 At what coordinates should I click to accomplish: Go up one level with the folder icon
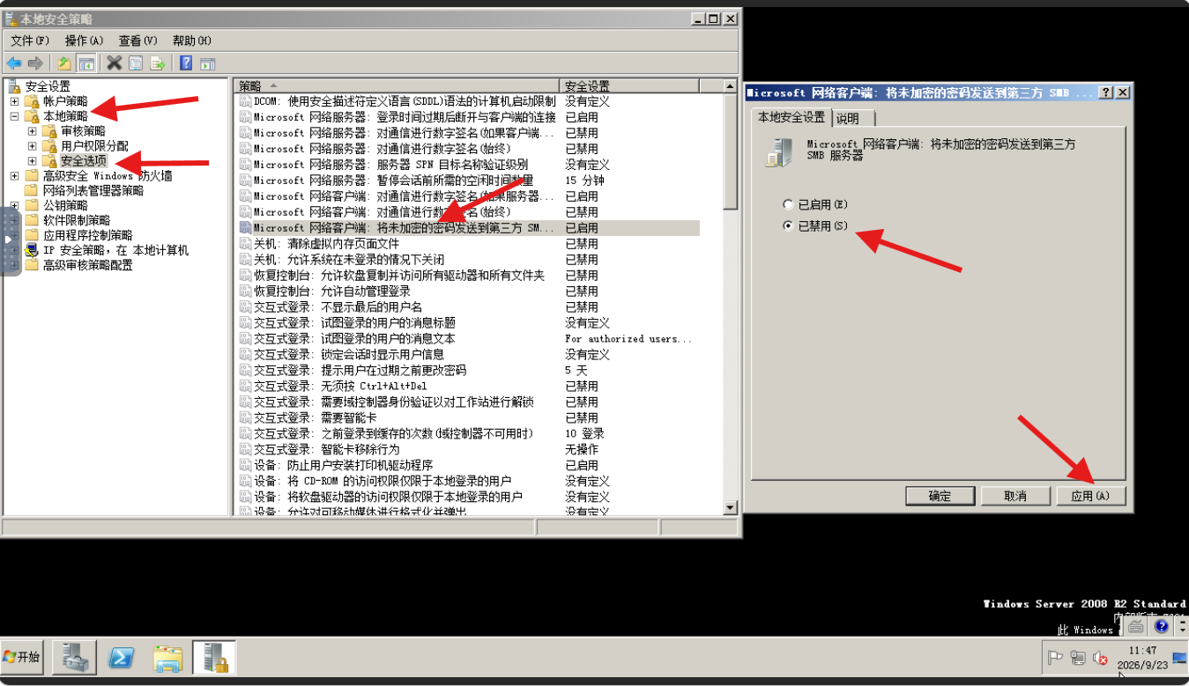[64, 63]
